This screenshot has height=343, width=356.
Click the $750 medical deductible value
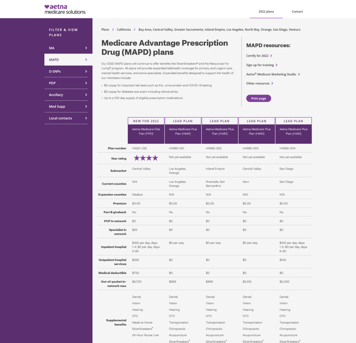(136, 273)
